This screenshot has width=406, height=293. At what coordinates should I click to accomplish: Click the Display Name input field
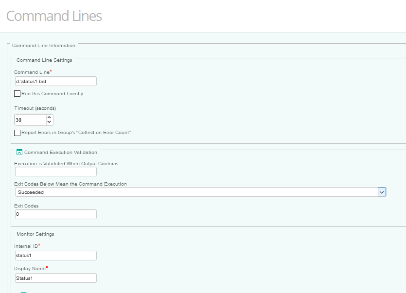(x=55, y=278)
